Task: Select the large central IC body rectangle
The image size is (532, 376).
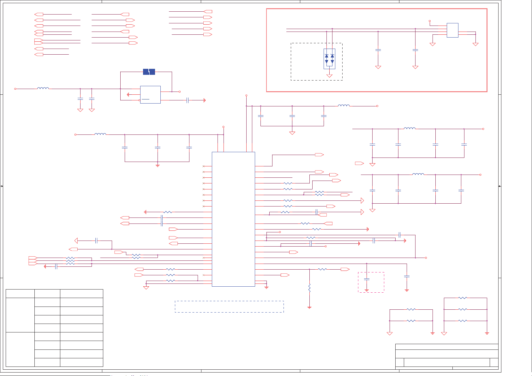Action: coord(233,219)
